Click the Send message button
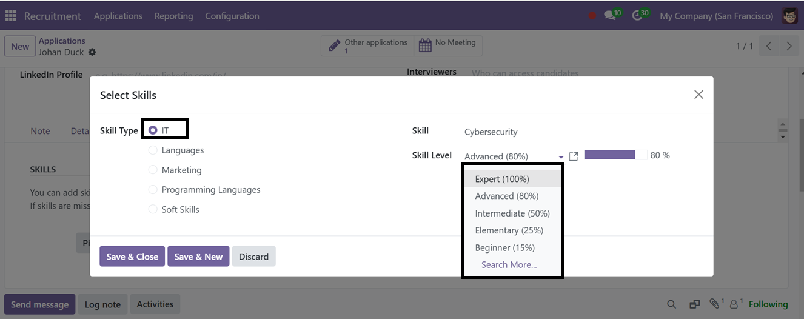 tap(40, 304)
